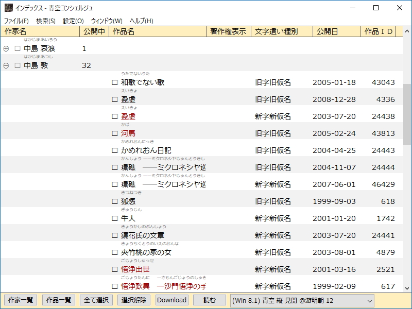Open the ファイル(F) menu
The height and width of the screenshot is (309, 412).
pos(16,21)
